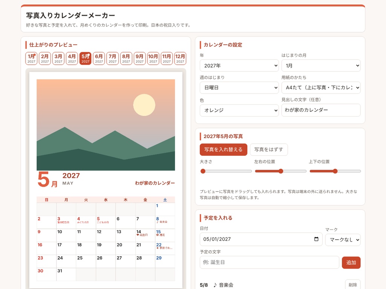
Task: Click the 写真を入れ替える button
Action: click(x=224, y=150)
